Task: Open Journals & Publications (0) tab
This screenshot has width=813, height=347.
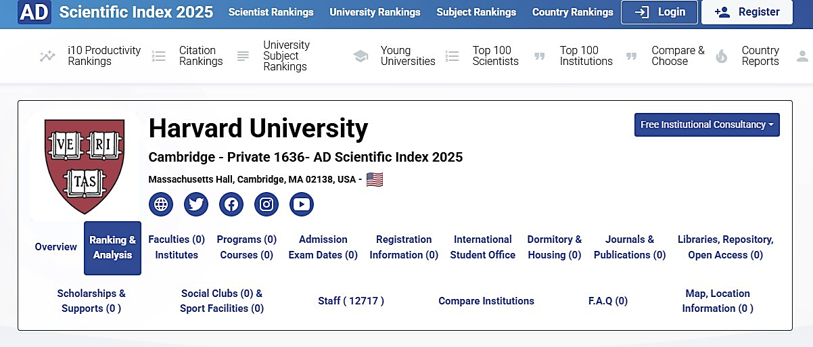Action: 630,247
